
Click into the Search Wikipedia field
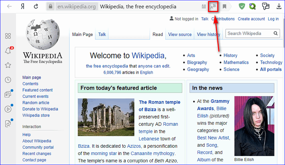coord(248,33)
